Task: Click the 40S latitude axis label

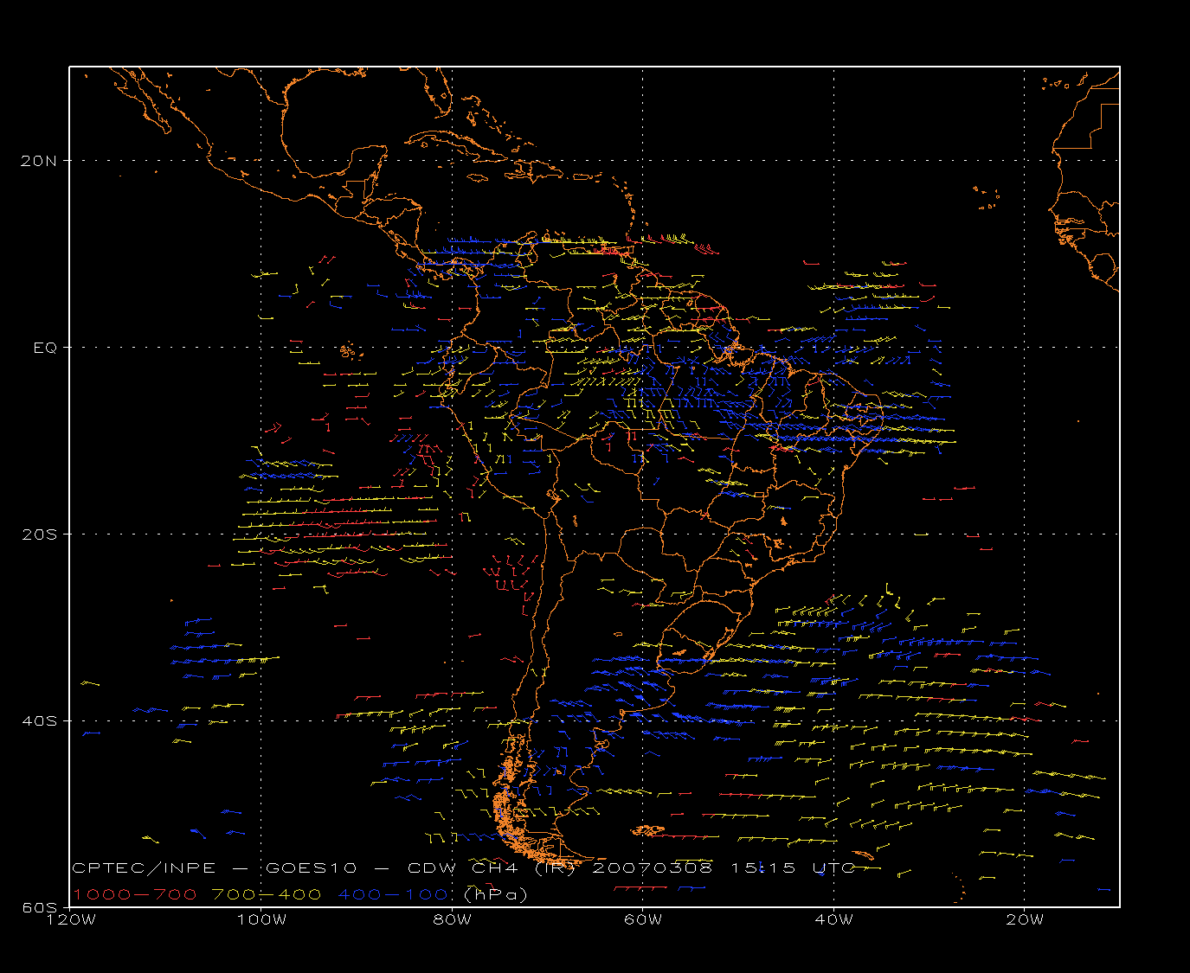Action: (x=41, y=721)
